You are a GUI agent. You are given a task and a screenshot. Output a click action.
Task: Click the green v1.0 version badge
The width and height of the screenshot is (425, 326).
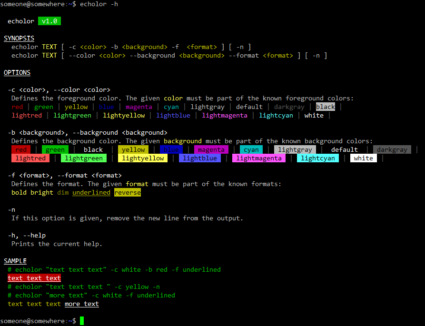(49, 21)
